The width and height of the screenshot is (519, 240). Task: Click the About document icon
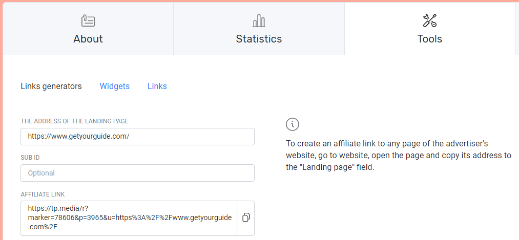pos(88,21)
